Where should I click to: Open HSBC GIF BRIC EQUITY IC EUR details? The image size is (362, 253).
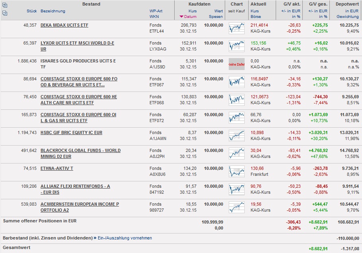[x=71, y=132]
